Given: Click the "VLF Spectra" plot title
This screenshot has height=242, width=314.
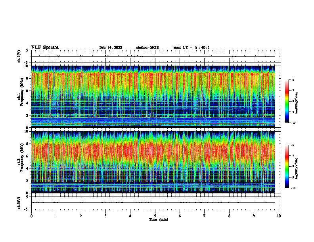Looking at the screenshot, I should (x=45, y=47).
